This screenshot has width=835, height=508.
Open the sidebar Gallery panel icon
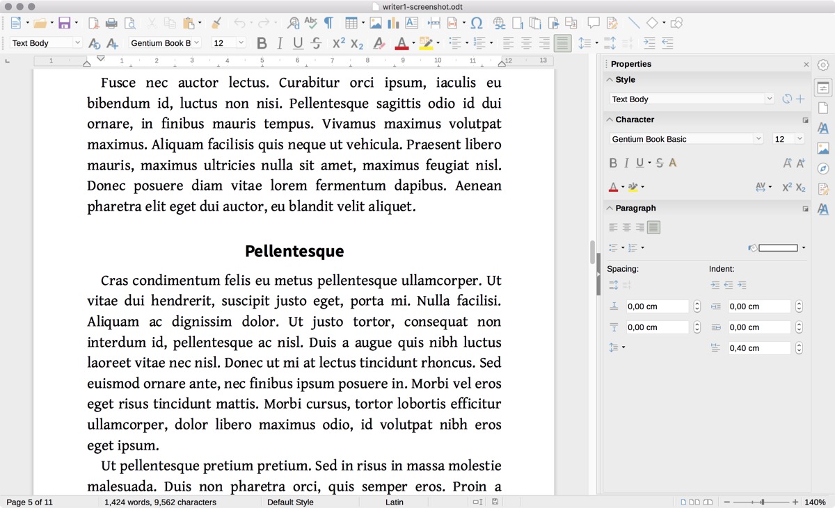[823, 148]
